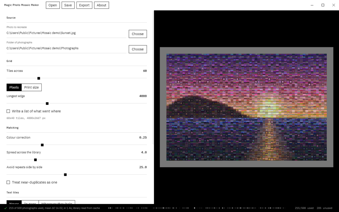Click the sunset mosaic preview image
The height and width of the screenshot is (212, 339).
pyautogui.click(x=246, y=107)
